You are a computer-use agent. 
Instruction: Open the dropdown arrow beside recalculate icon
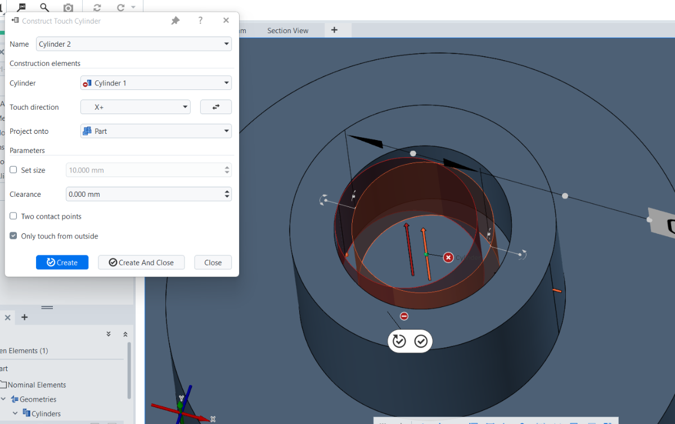(133, 7)
